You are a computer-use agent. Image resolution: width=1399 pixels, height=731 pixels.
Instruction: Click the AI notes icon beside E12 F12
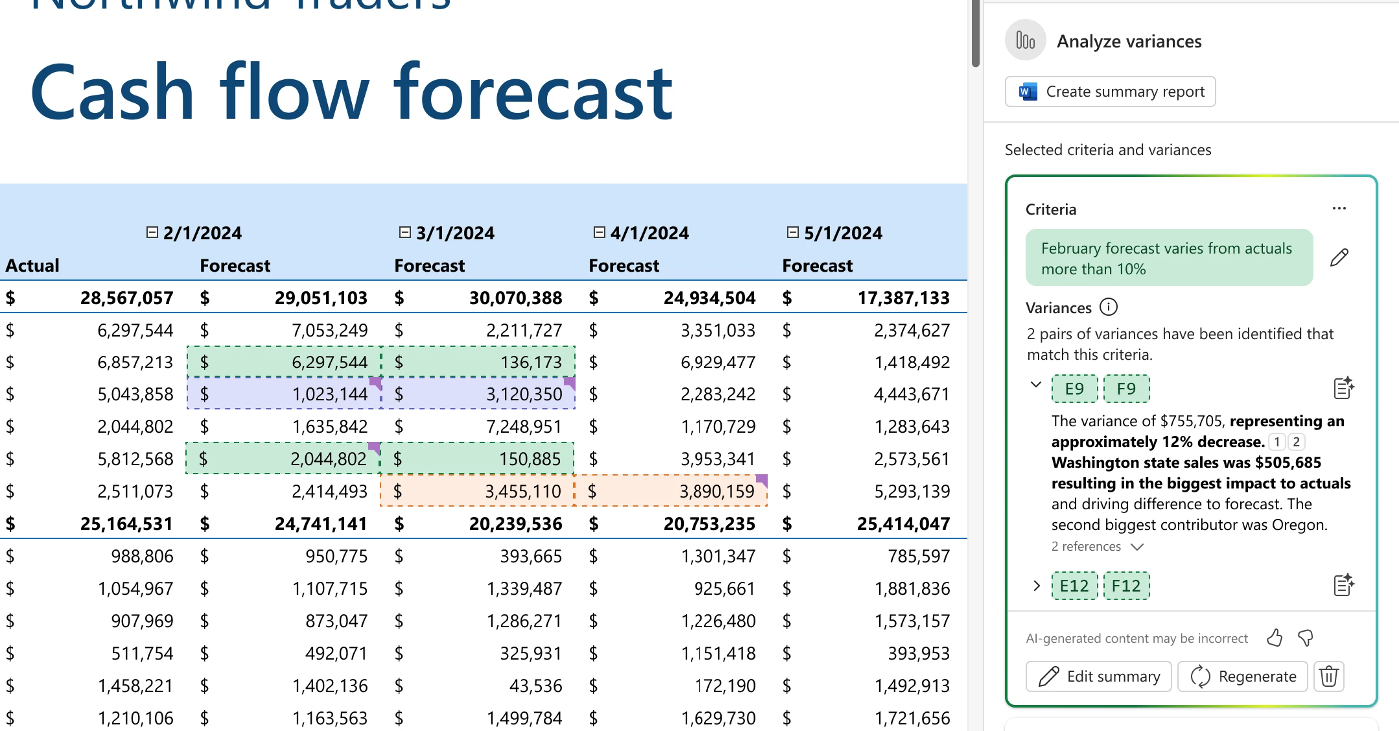pyautogui.click(x=1343, y=586)
